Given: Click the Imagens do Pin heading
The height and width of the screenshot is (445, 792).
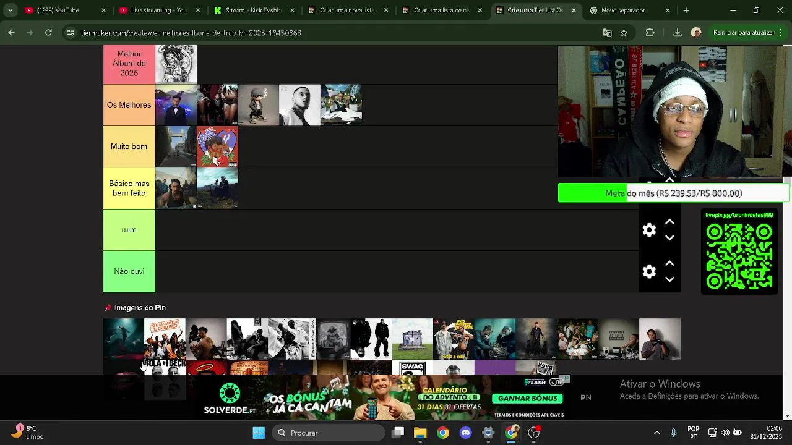Looking at the screenshot, I should pyautogui.click(x=140, y=308).
